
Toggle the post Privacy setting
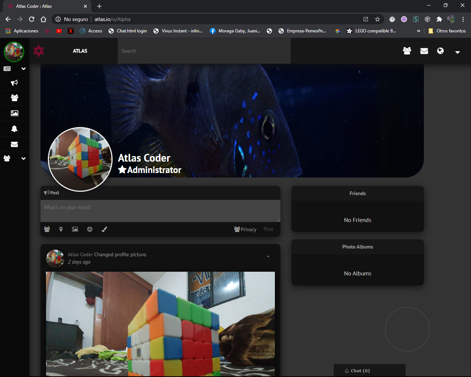[245, 229]
